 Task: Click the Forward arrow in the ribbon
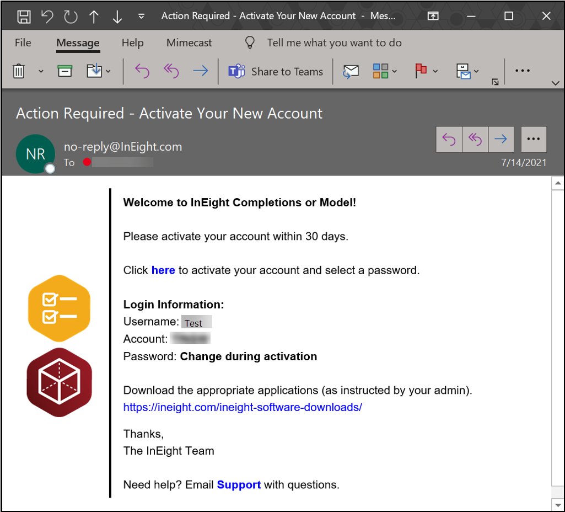(201, 71)
